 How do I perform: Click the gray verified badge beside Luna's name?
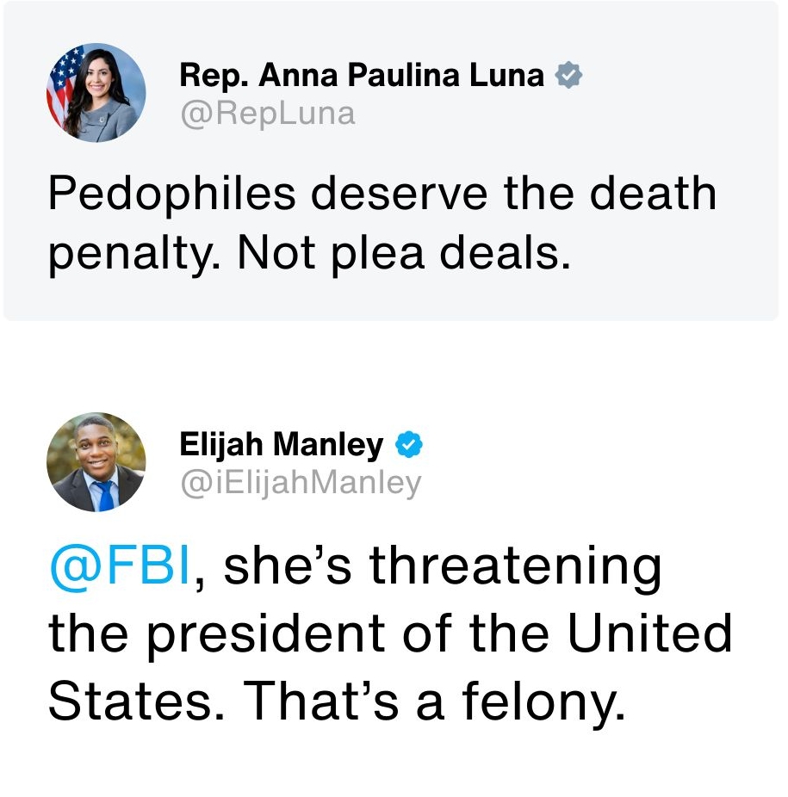[x=568, y=76]
